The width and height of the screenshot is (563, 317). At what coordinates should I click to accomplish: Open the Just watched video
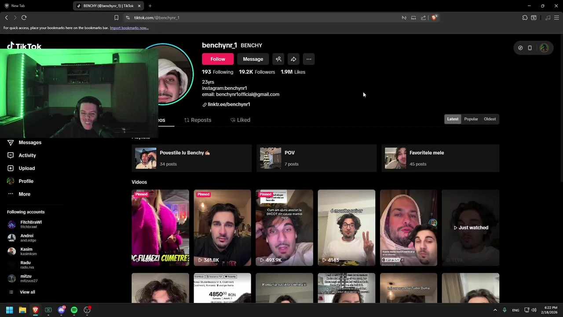click(x=471, y=228)
